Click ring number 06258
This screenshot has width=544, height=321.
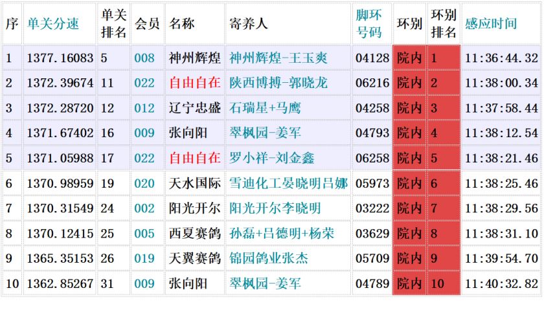pyautogui.click(x=372, y=158)
